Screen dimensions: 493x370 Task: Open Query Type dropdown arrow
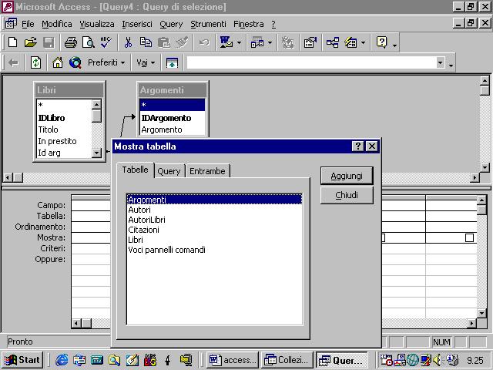pos(270,42)
